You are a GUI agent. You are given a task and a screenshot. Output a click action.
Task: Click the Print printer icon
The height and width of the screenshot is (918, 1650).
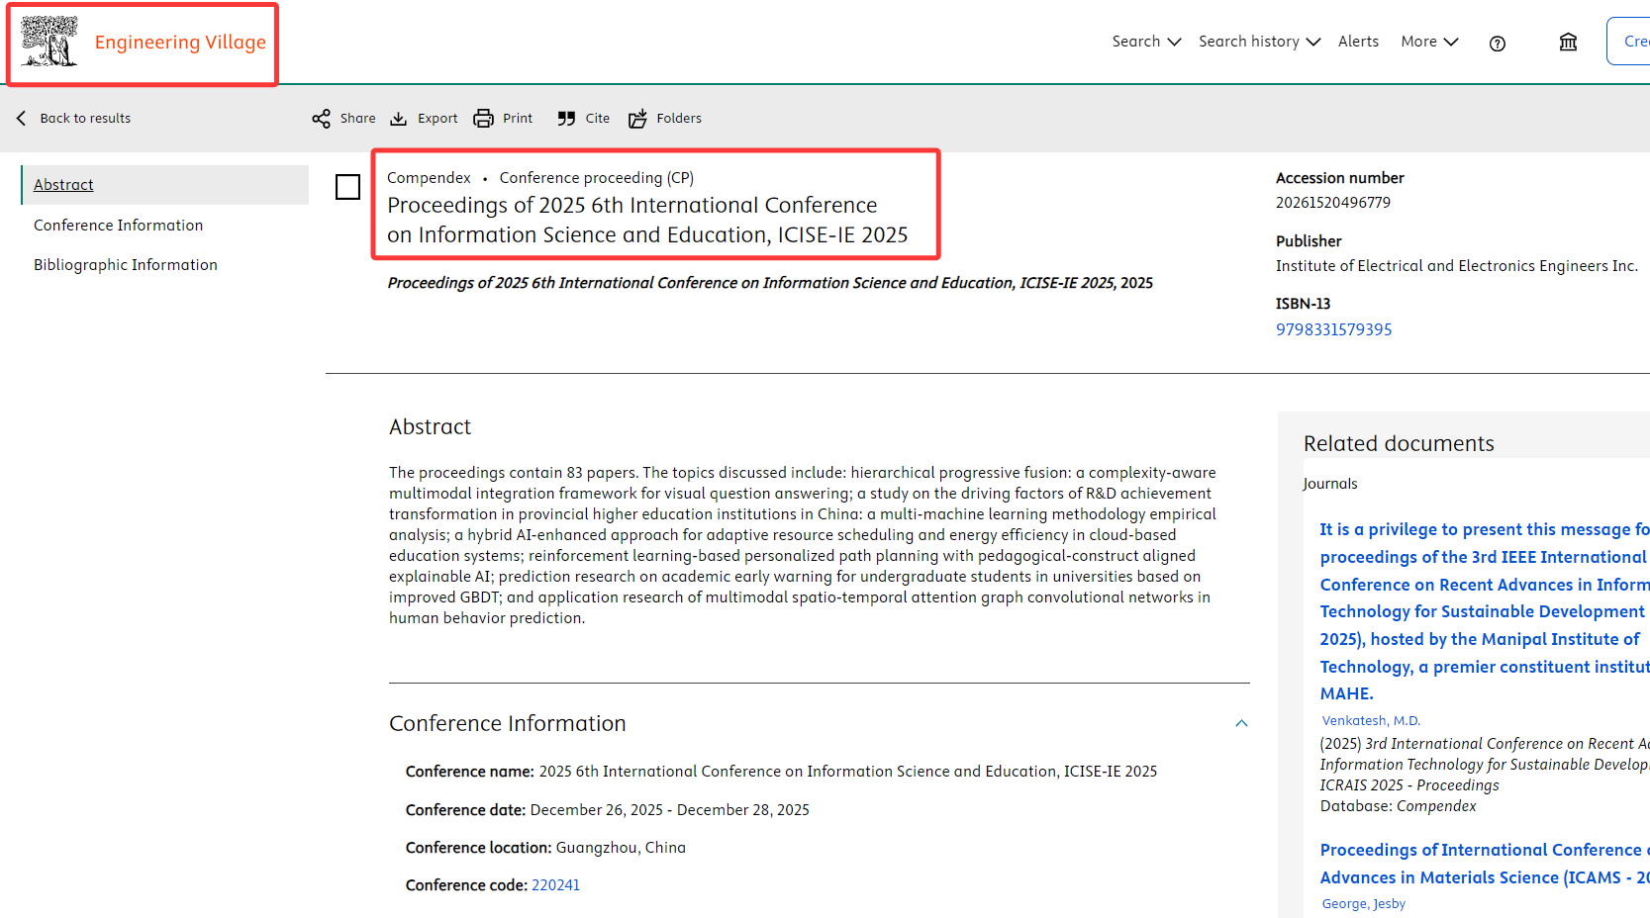pyautogui.click(x=483, y=119)
